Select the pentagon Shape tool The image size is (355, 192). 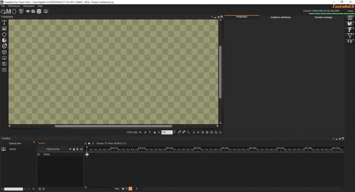(x=4, y=34)
